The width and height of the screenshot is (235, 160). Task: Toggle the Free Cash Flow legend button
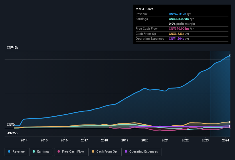(71, 152)
